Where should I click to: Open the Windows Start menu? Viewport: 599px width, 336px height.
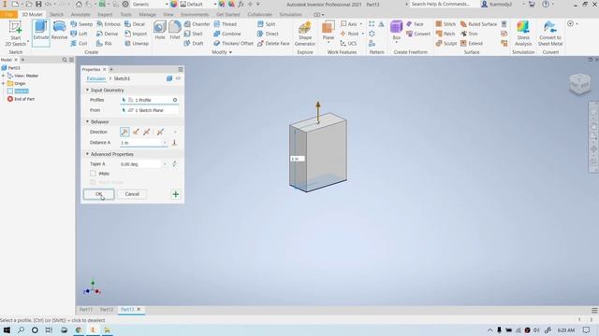coord(7,329)
